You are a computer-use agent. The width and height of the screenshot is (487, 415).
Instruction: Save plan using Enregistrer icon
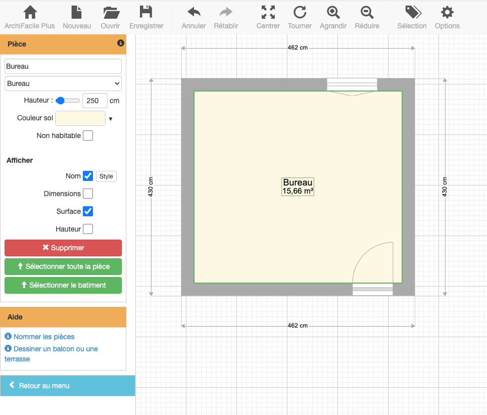click(146, 13)
